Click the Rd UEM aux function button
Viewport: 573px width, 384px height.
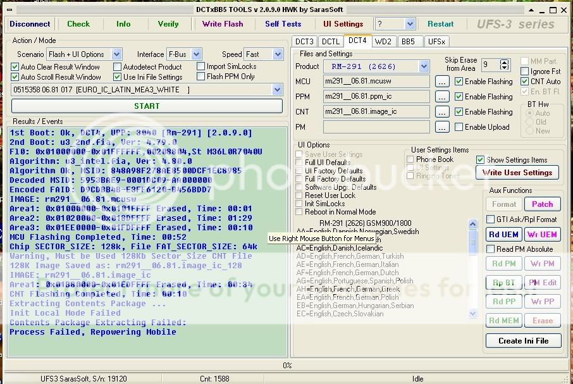503,235
